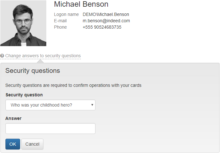The height and width of the screenshot is (153, 220).
Task: Click the panel's pointer triangle under the link
Action: pos(41,61)
